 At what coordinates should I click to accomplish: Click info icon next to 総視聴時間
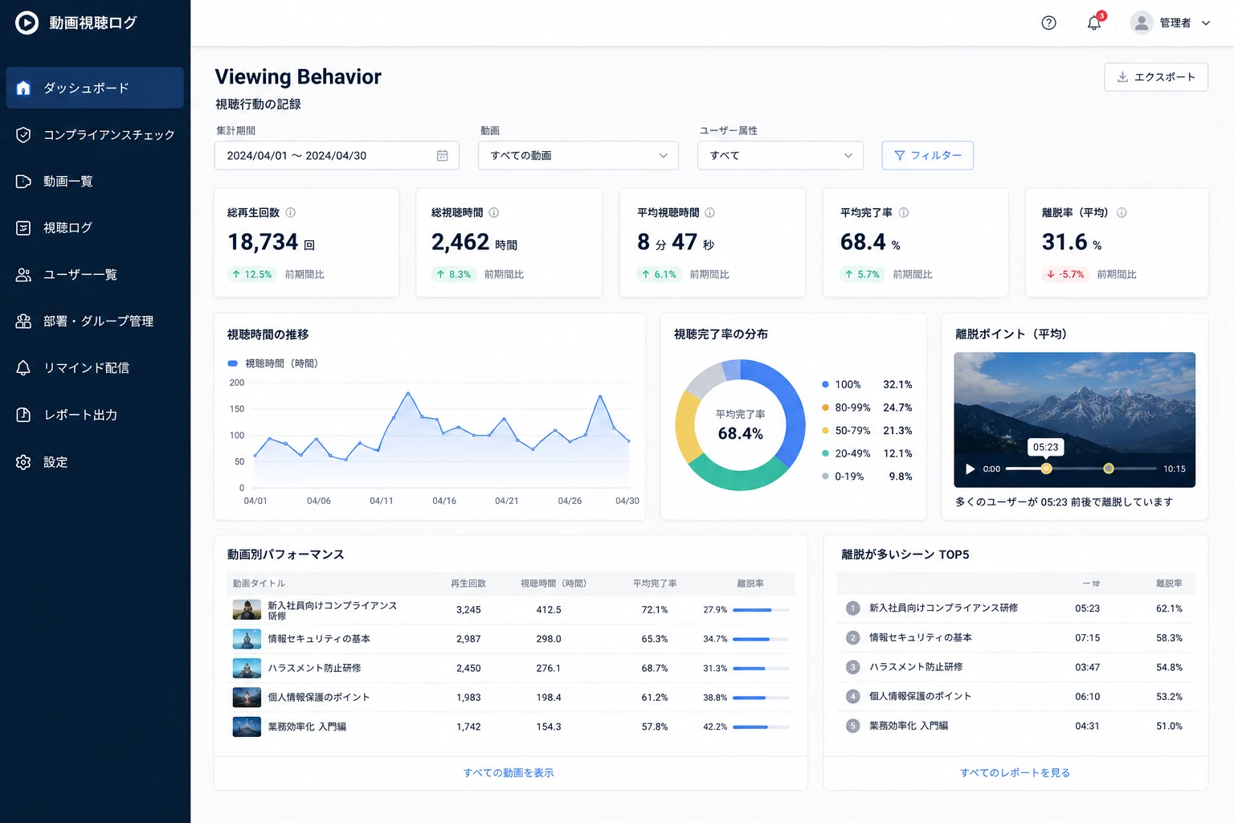tap(494, 212)
